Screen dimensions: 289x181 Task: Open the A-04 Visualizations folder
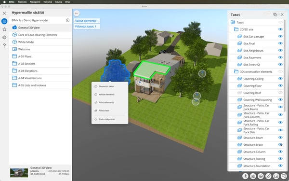tap(40, 78)
